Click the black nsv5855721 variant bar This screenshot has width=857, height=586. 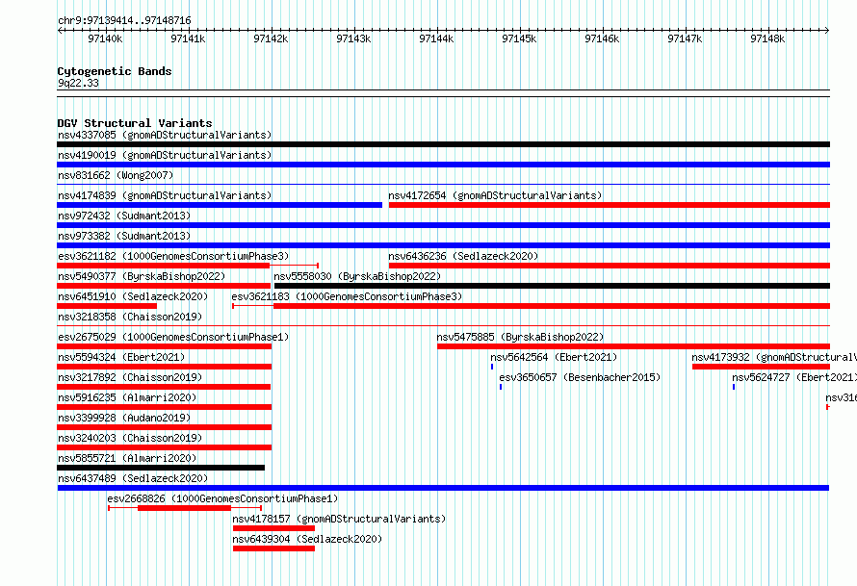point(161,468)
